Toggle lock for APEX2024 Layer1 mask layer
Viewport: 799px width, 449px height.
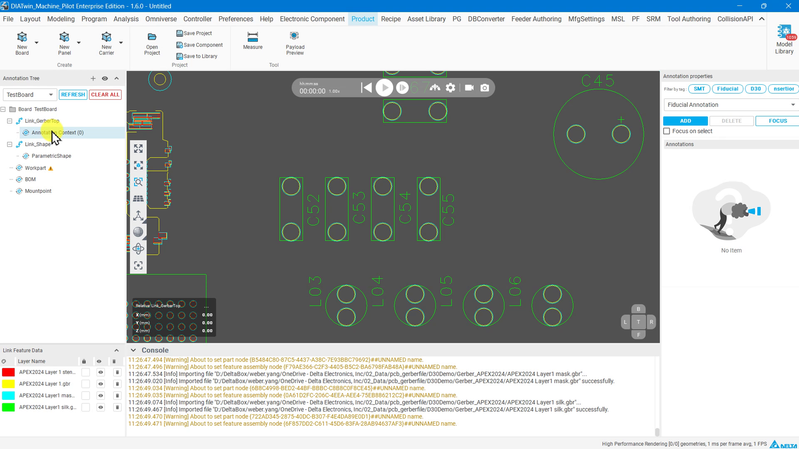pos(86,395)
